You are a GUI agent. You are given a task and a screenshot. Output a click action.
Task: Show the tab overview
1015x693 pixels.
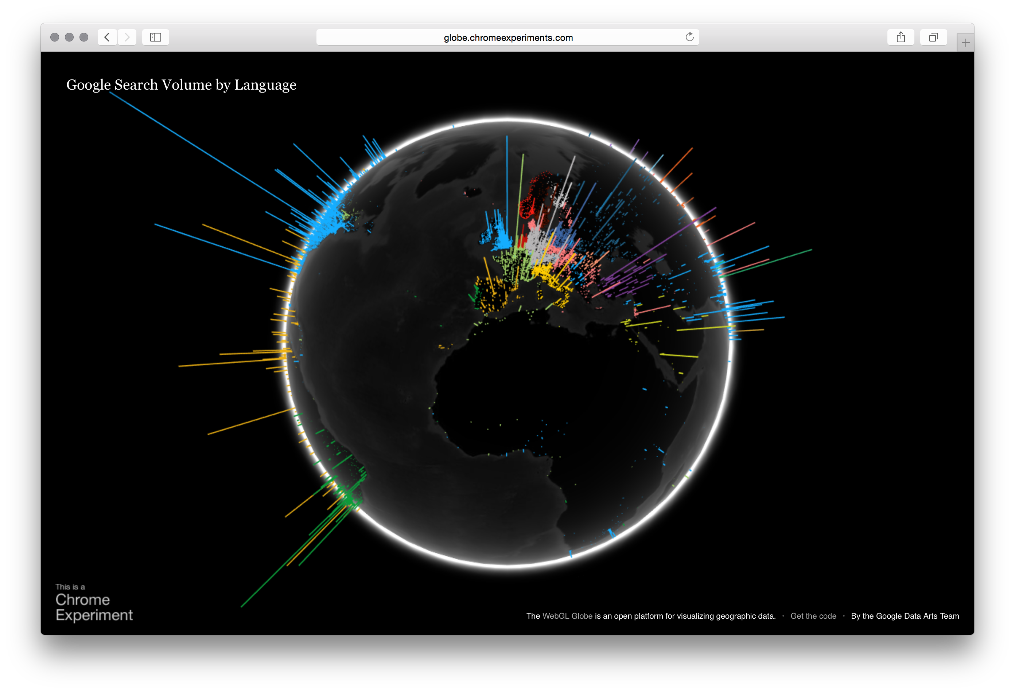pyautogui.click(x=934, y=37)
